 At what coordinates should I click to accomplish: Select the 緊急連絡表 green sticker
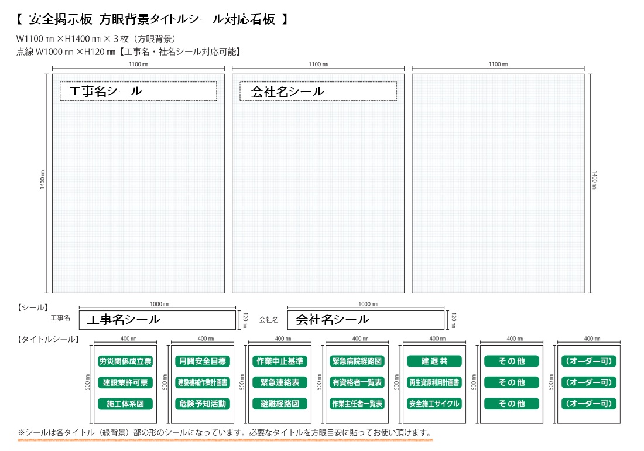pos(280,382)
